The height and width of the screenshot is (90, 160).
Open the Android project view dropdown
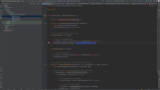6,3
